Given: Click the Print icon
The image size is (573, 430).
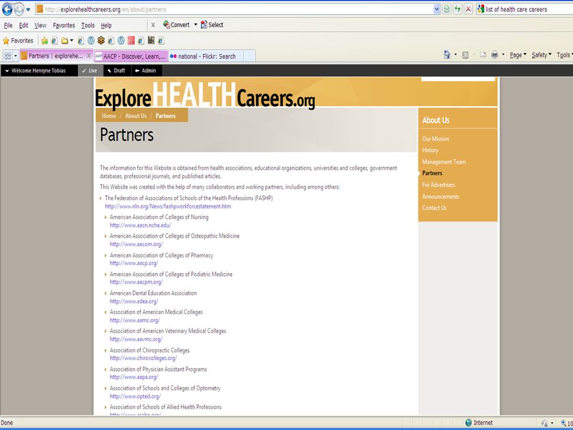Looking at the screenshot, I should point(494,55).
